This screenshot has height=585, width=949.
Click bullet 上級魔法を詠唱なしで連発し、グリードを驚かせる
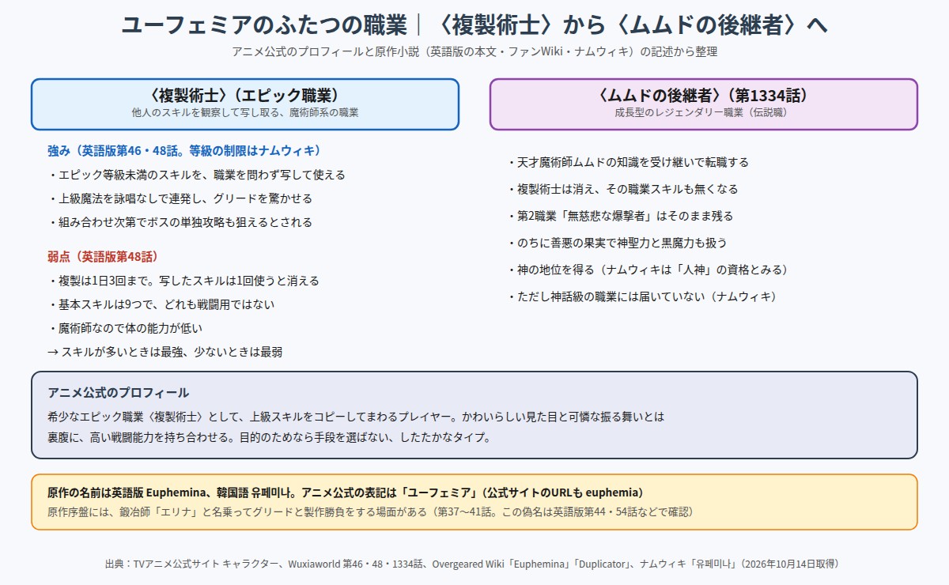(x=180, y=198)
